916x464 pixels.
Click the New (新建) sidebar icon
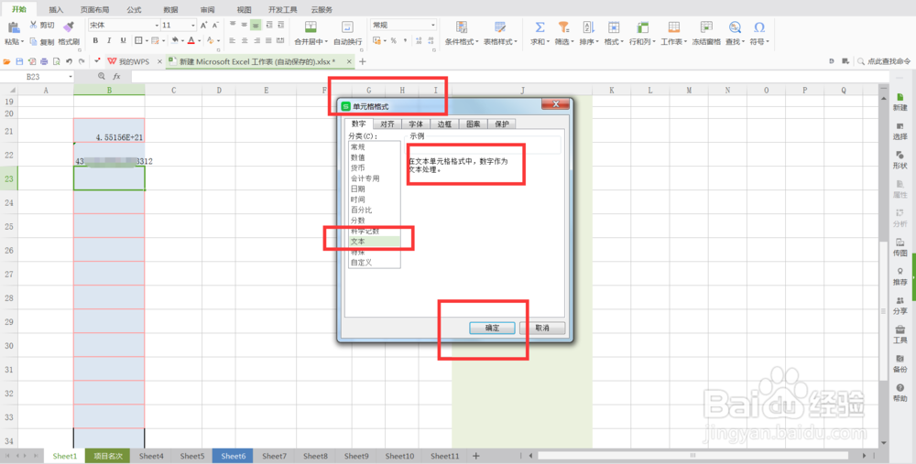click(x=900, y=102)
